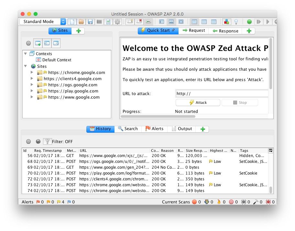Expand https://ogs.google.com site node
295x231 pixels.
[x=32, y=85]
